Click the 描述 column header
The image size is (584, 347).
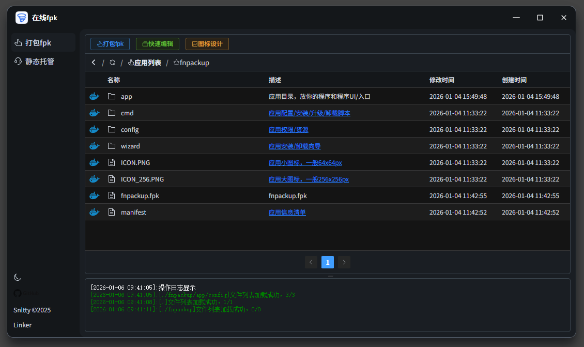tap(275, 80)
